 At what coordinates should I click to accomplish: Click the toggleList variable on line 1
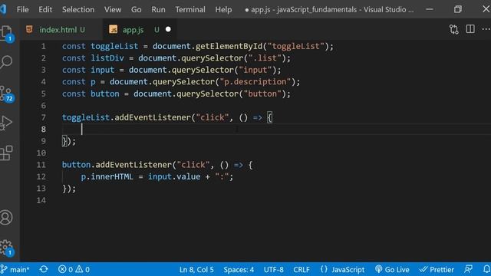(114, 46)
